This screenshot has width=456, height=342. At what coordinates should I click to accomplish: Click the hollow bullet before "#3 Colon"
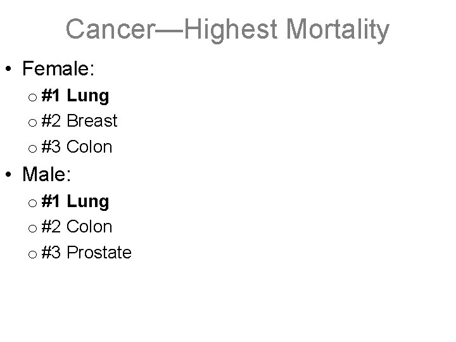click(x=31, y=148)
